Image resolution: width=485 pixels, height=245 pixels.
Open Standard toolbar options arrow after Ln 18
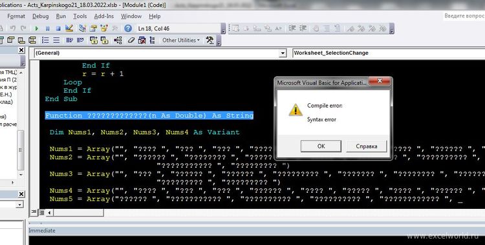[x=223, y=29]
